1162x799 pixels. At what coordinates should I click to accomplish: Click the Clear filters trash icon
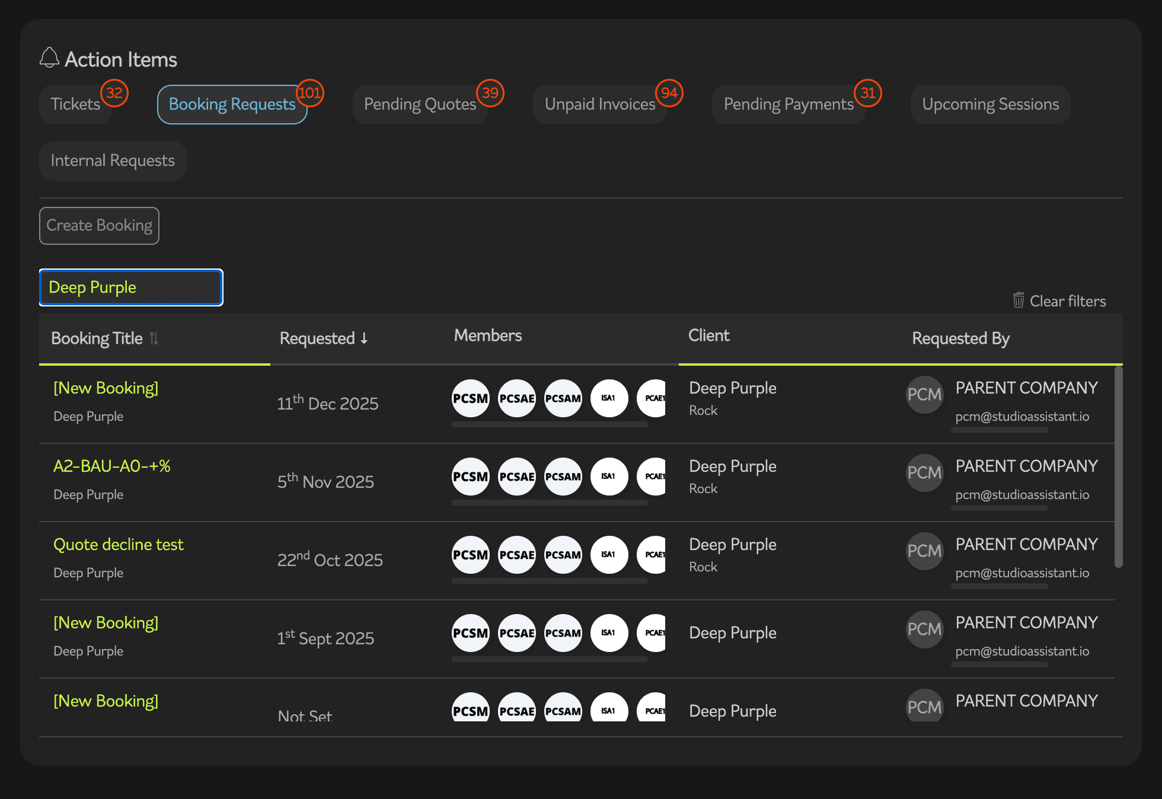[1019, 301]
